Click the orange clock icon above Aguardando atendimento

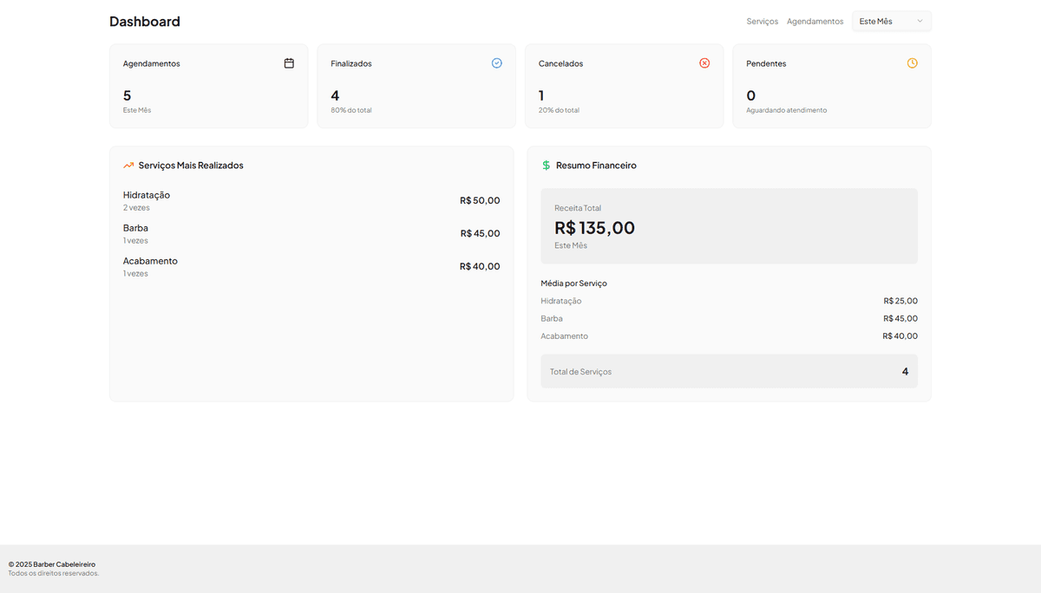point(912,62)
